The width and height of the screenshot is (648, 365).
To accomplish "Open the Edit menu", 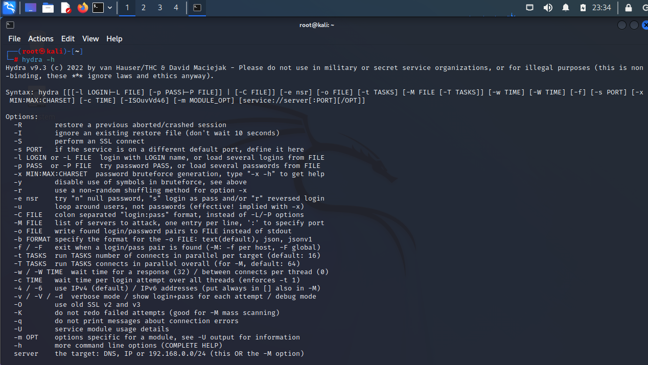I will click(68, 39).
